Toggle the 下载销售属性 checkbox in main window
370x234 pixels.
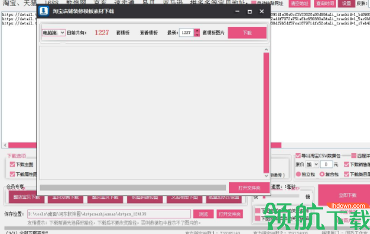[346, 164]
